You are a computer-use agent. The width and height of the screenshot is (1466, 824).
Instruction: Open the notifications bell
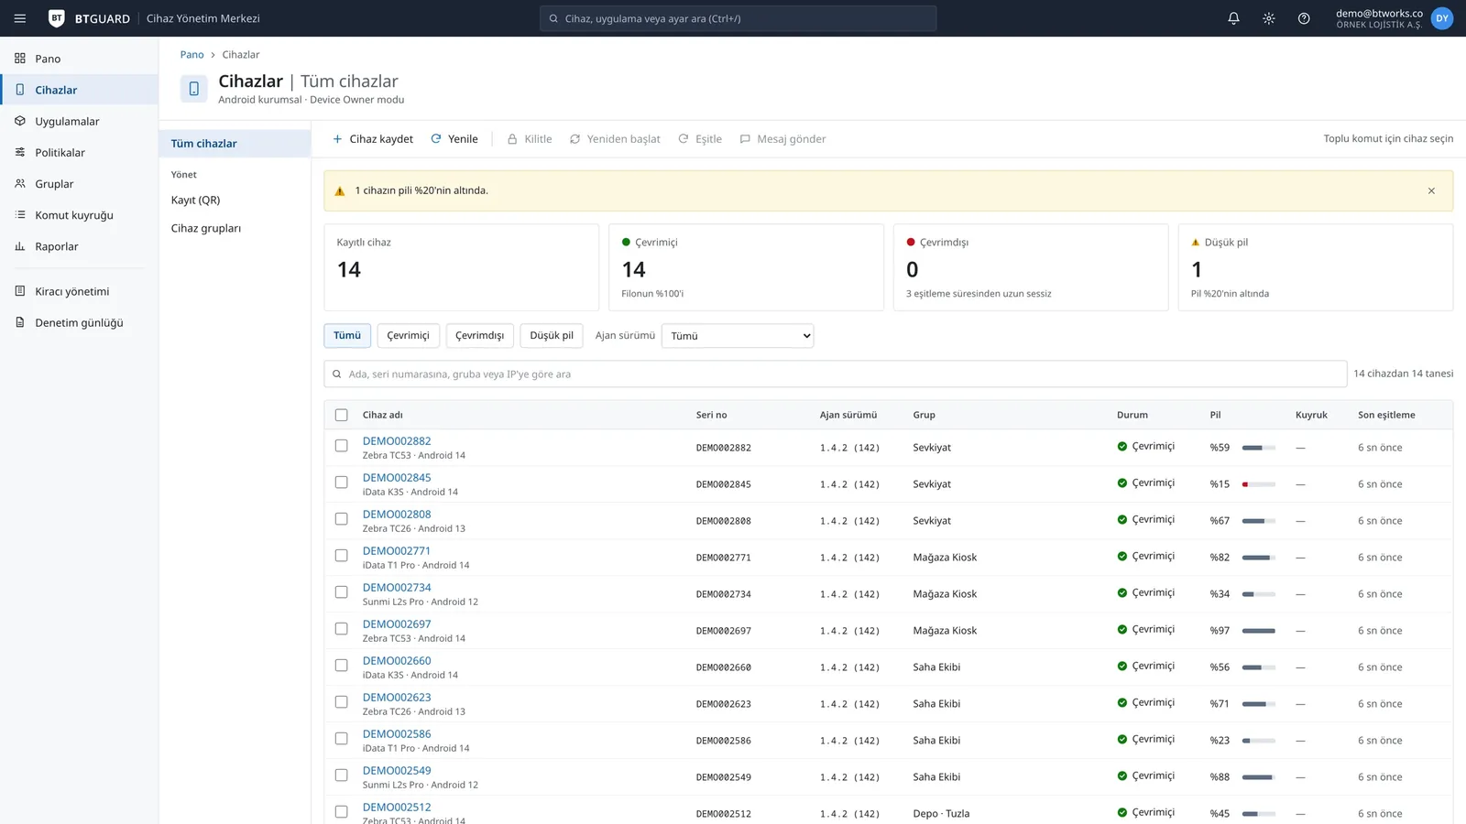click(x=1233, y=18)
